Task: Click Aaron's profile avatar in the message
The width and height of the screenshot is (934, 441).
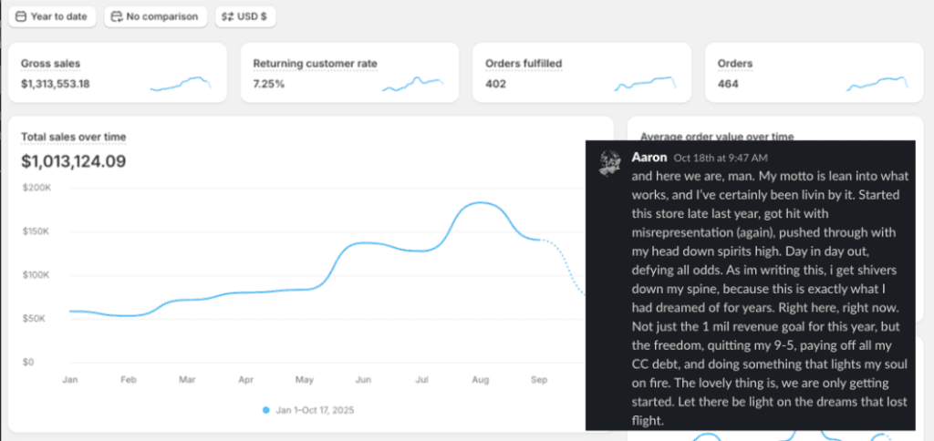Action: pos(610,163)
